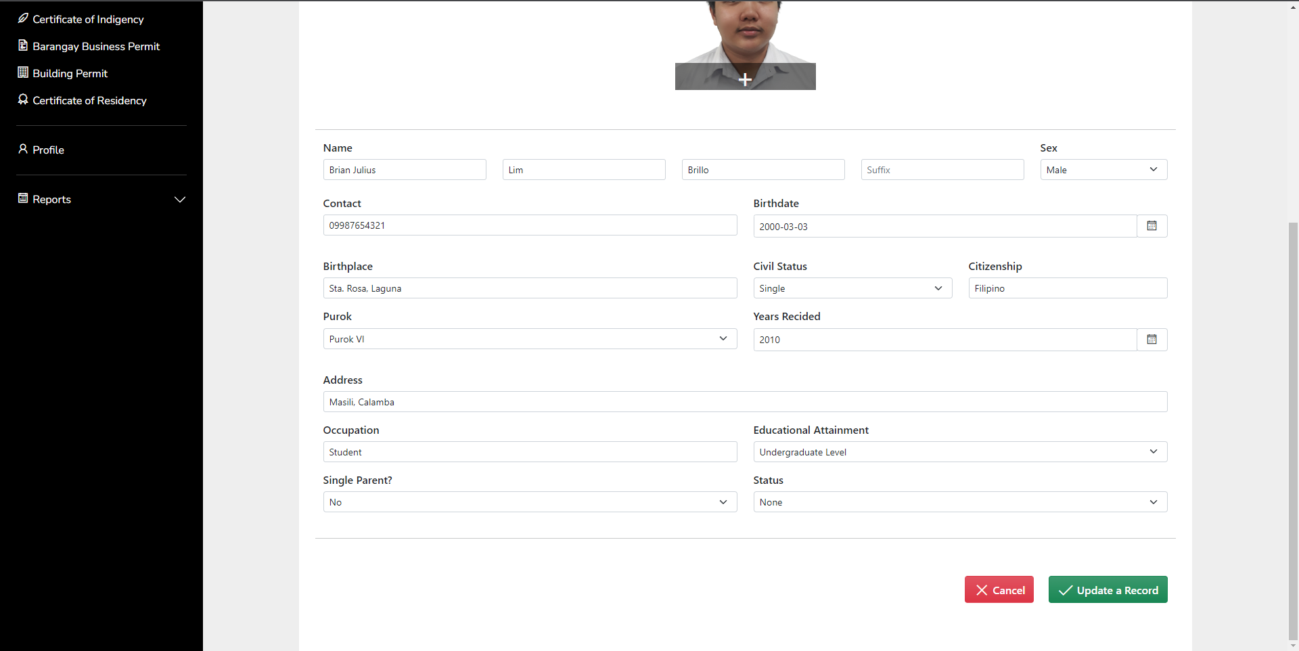Screen dimensions: 1299x651
Task: Click the Barangay Business Permit document icon
Action: pos(23,45)
